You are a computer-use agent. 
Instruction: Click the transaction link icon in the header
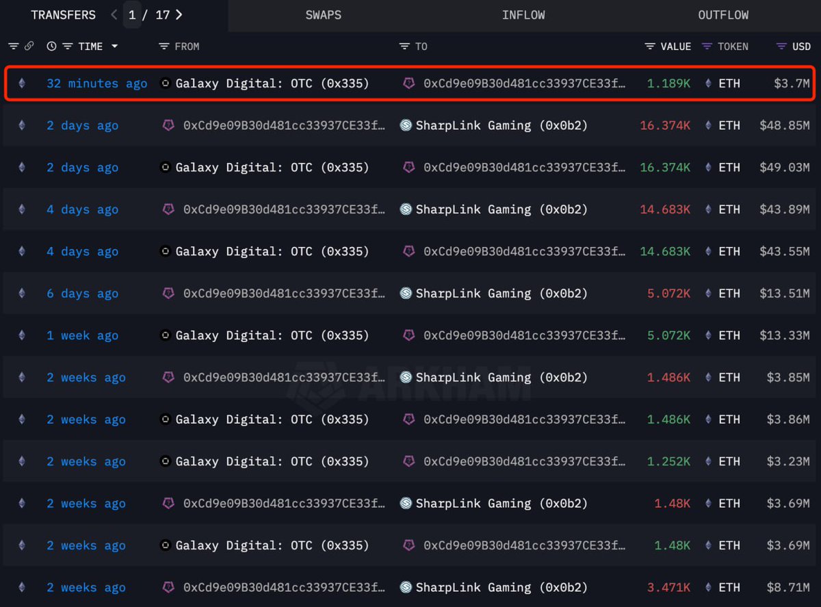(29, 47)
